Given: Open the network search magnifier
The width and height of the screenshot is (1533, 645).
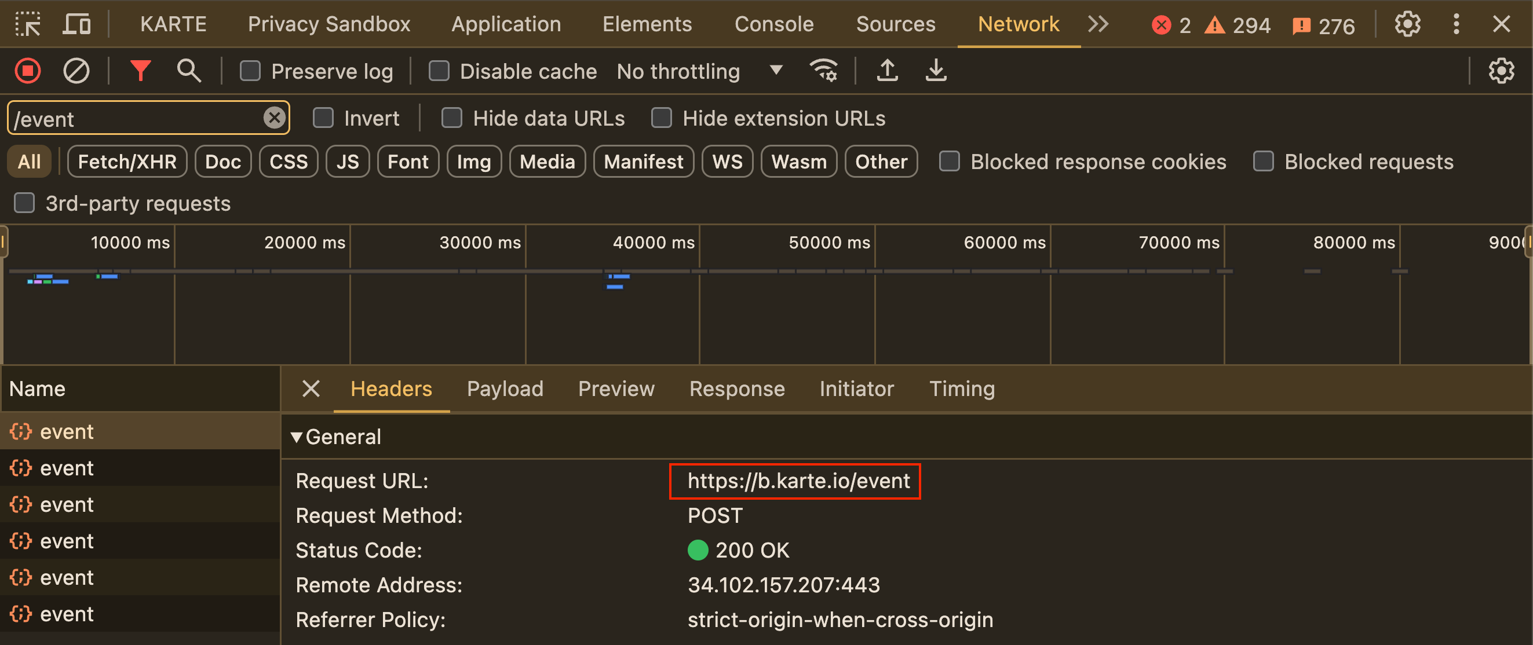Looking at the screenshot, I should (189, 71).
